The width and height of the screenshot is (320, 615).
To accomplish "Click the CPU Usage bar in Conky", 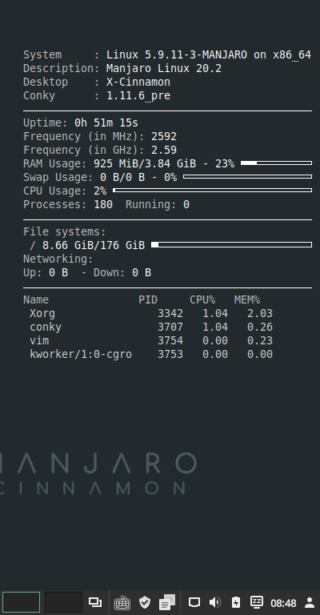I will [212, 191].
